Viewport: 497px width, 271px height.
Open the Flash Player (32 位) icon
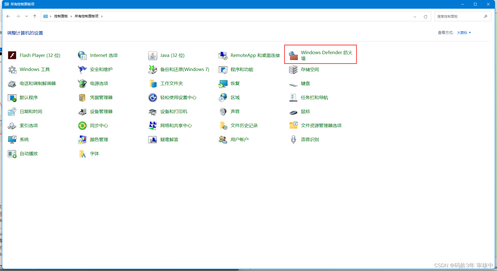point(12,56)
